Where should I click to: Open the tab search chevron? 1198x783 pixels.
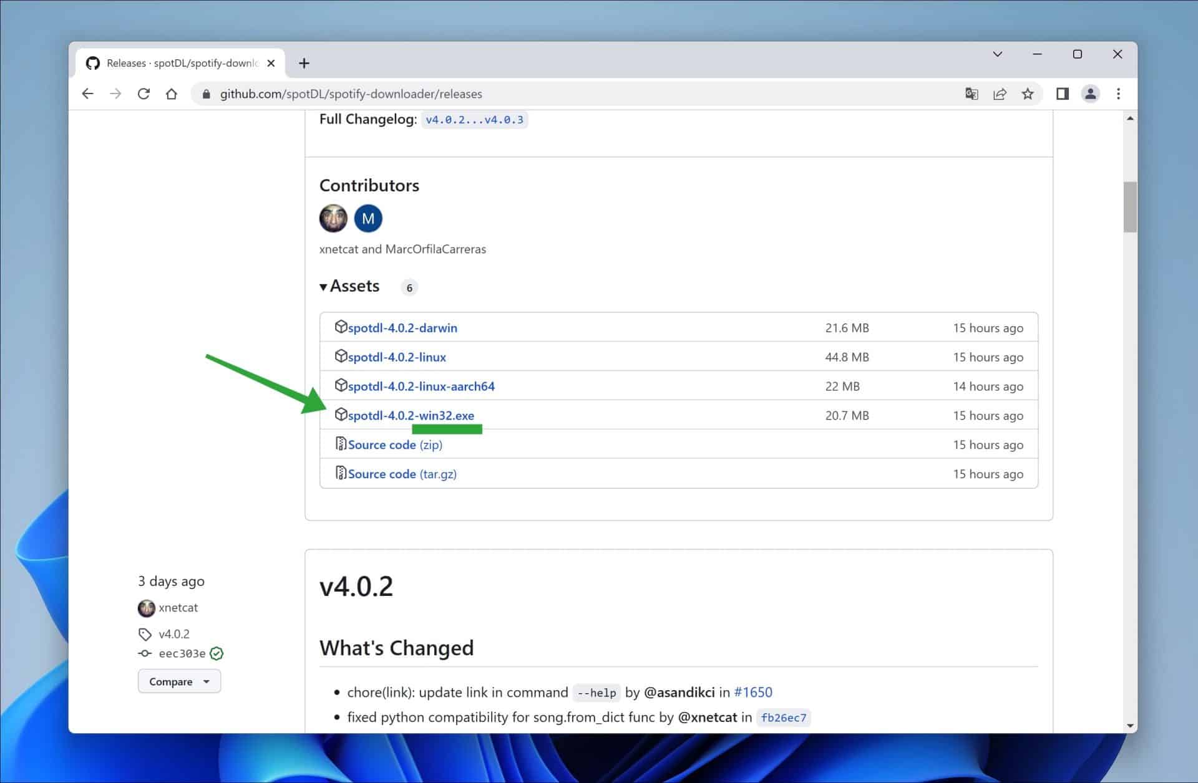(x=997, y=54)
